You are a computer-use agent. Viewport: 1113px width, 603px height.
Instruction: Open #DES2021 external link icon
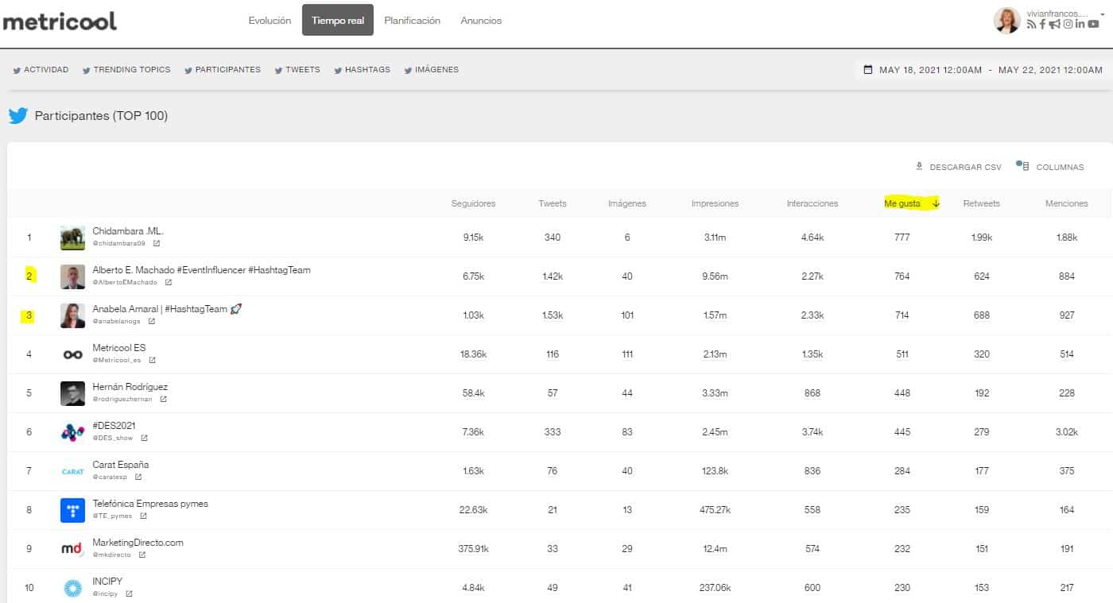pyautogui.click(x=144, y=439)
